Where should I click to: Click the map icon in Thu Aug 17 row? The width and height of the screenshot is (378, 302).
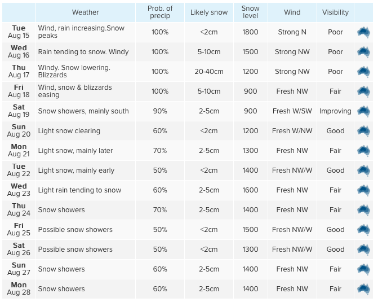point(363,72)
